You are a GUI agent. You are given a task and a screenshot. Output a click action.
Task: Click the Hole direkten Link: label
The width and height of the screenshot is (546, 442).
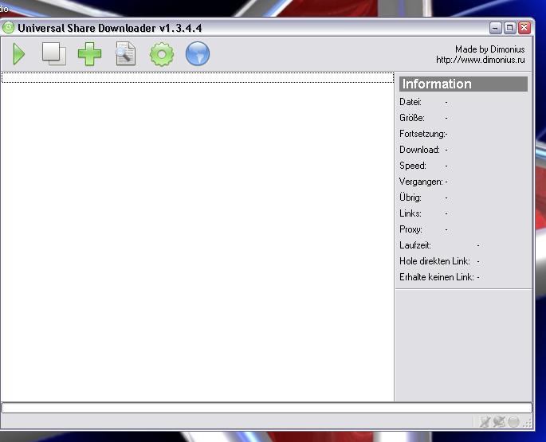pos(434,261)
